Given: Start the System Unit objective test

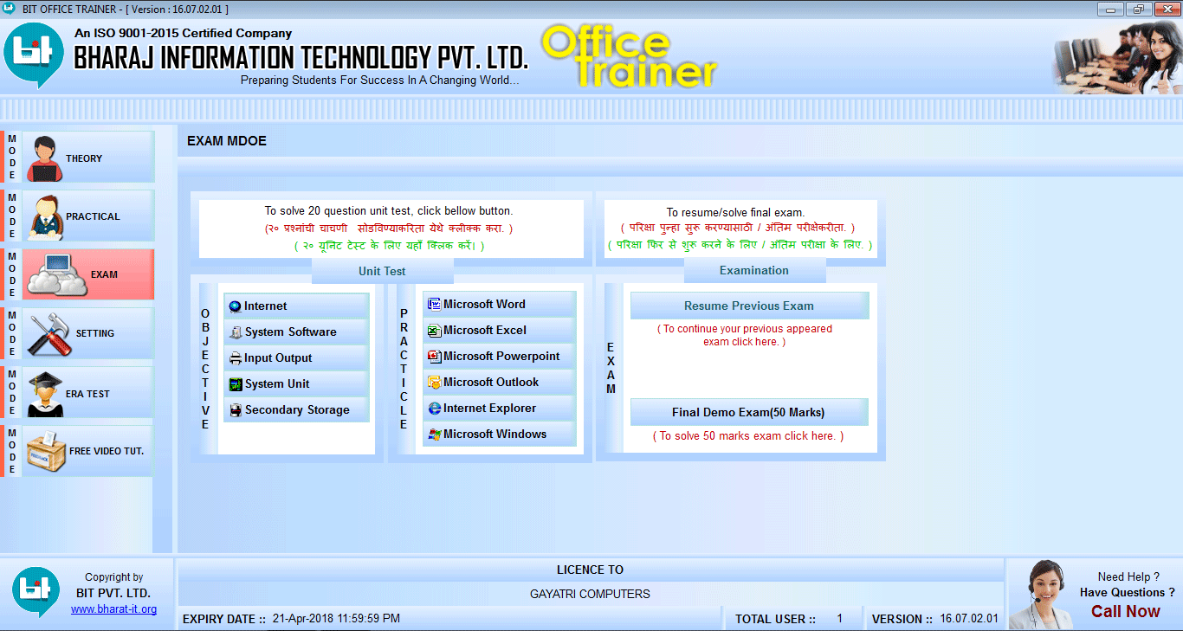Looking at the screenshot, I should tap(296, 384).
